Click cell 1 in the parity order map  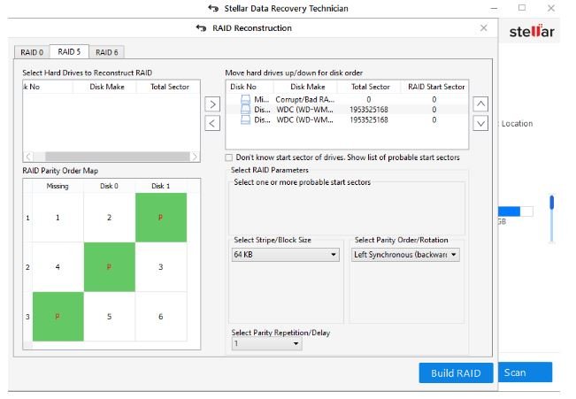tap(58, 218)
